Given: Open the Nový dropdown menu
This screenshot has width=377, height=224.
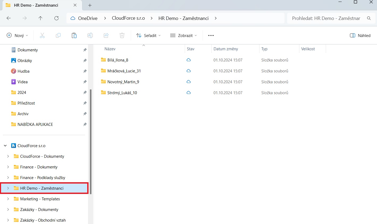Looking at the screenshot, I should [17, 35].
